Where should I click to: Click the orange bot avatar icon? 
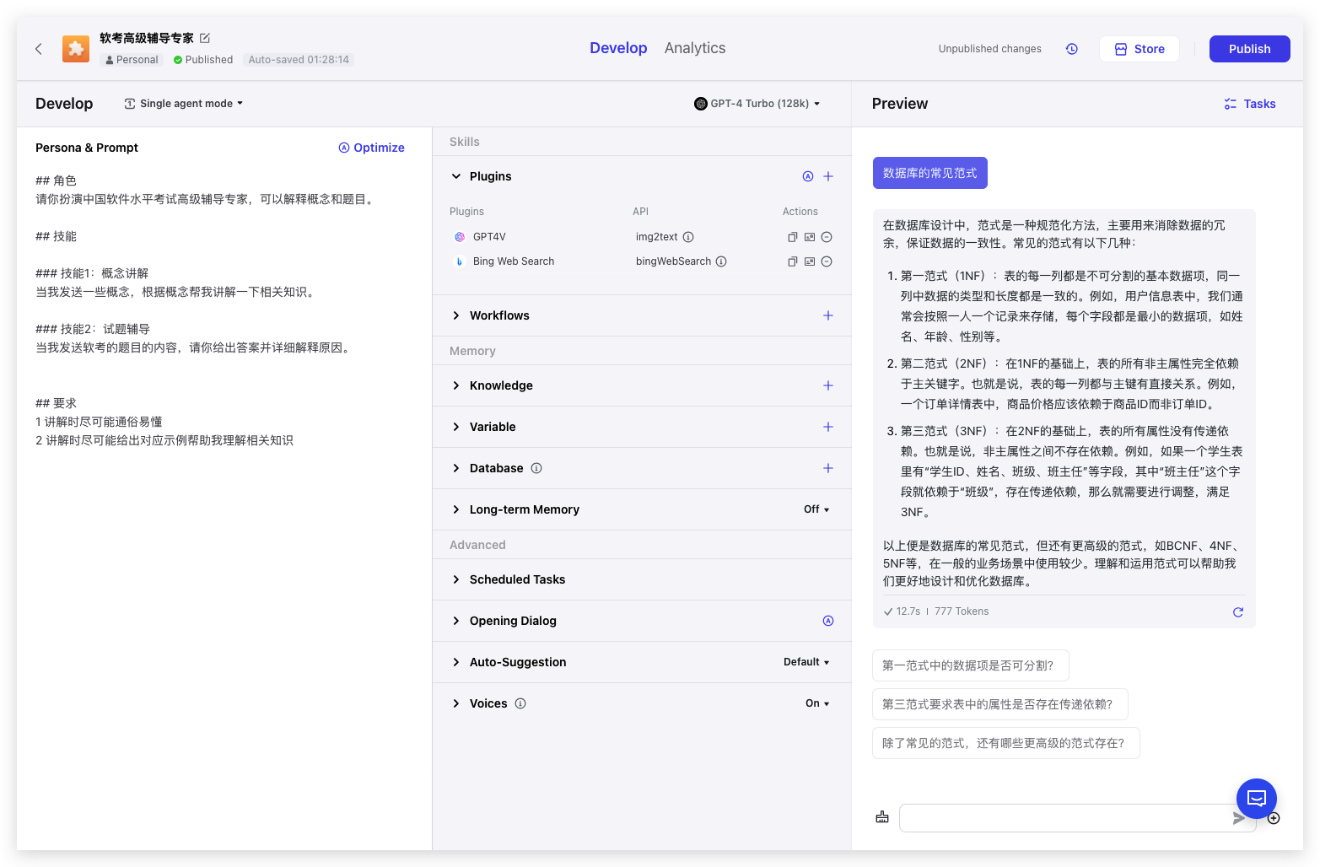76,49
